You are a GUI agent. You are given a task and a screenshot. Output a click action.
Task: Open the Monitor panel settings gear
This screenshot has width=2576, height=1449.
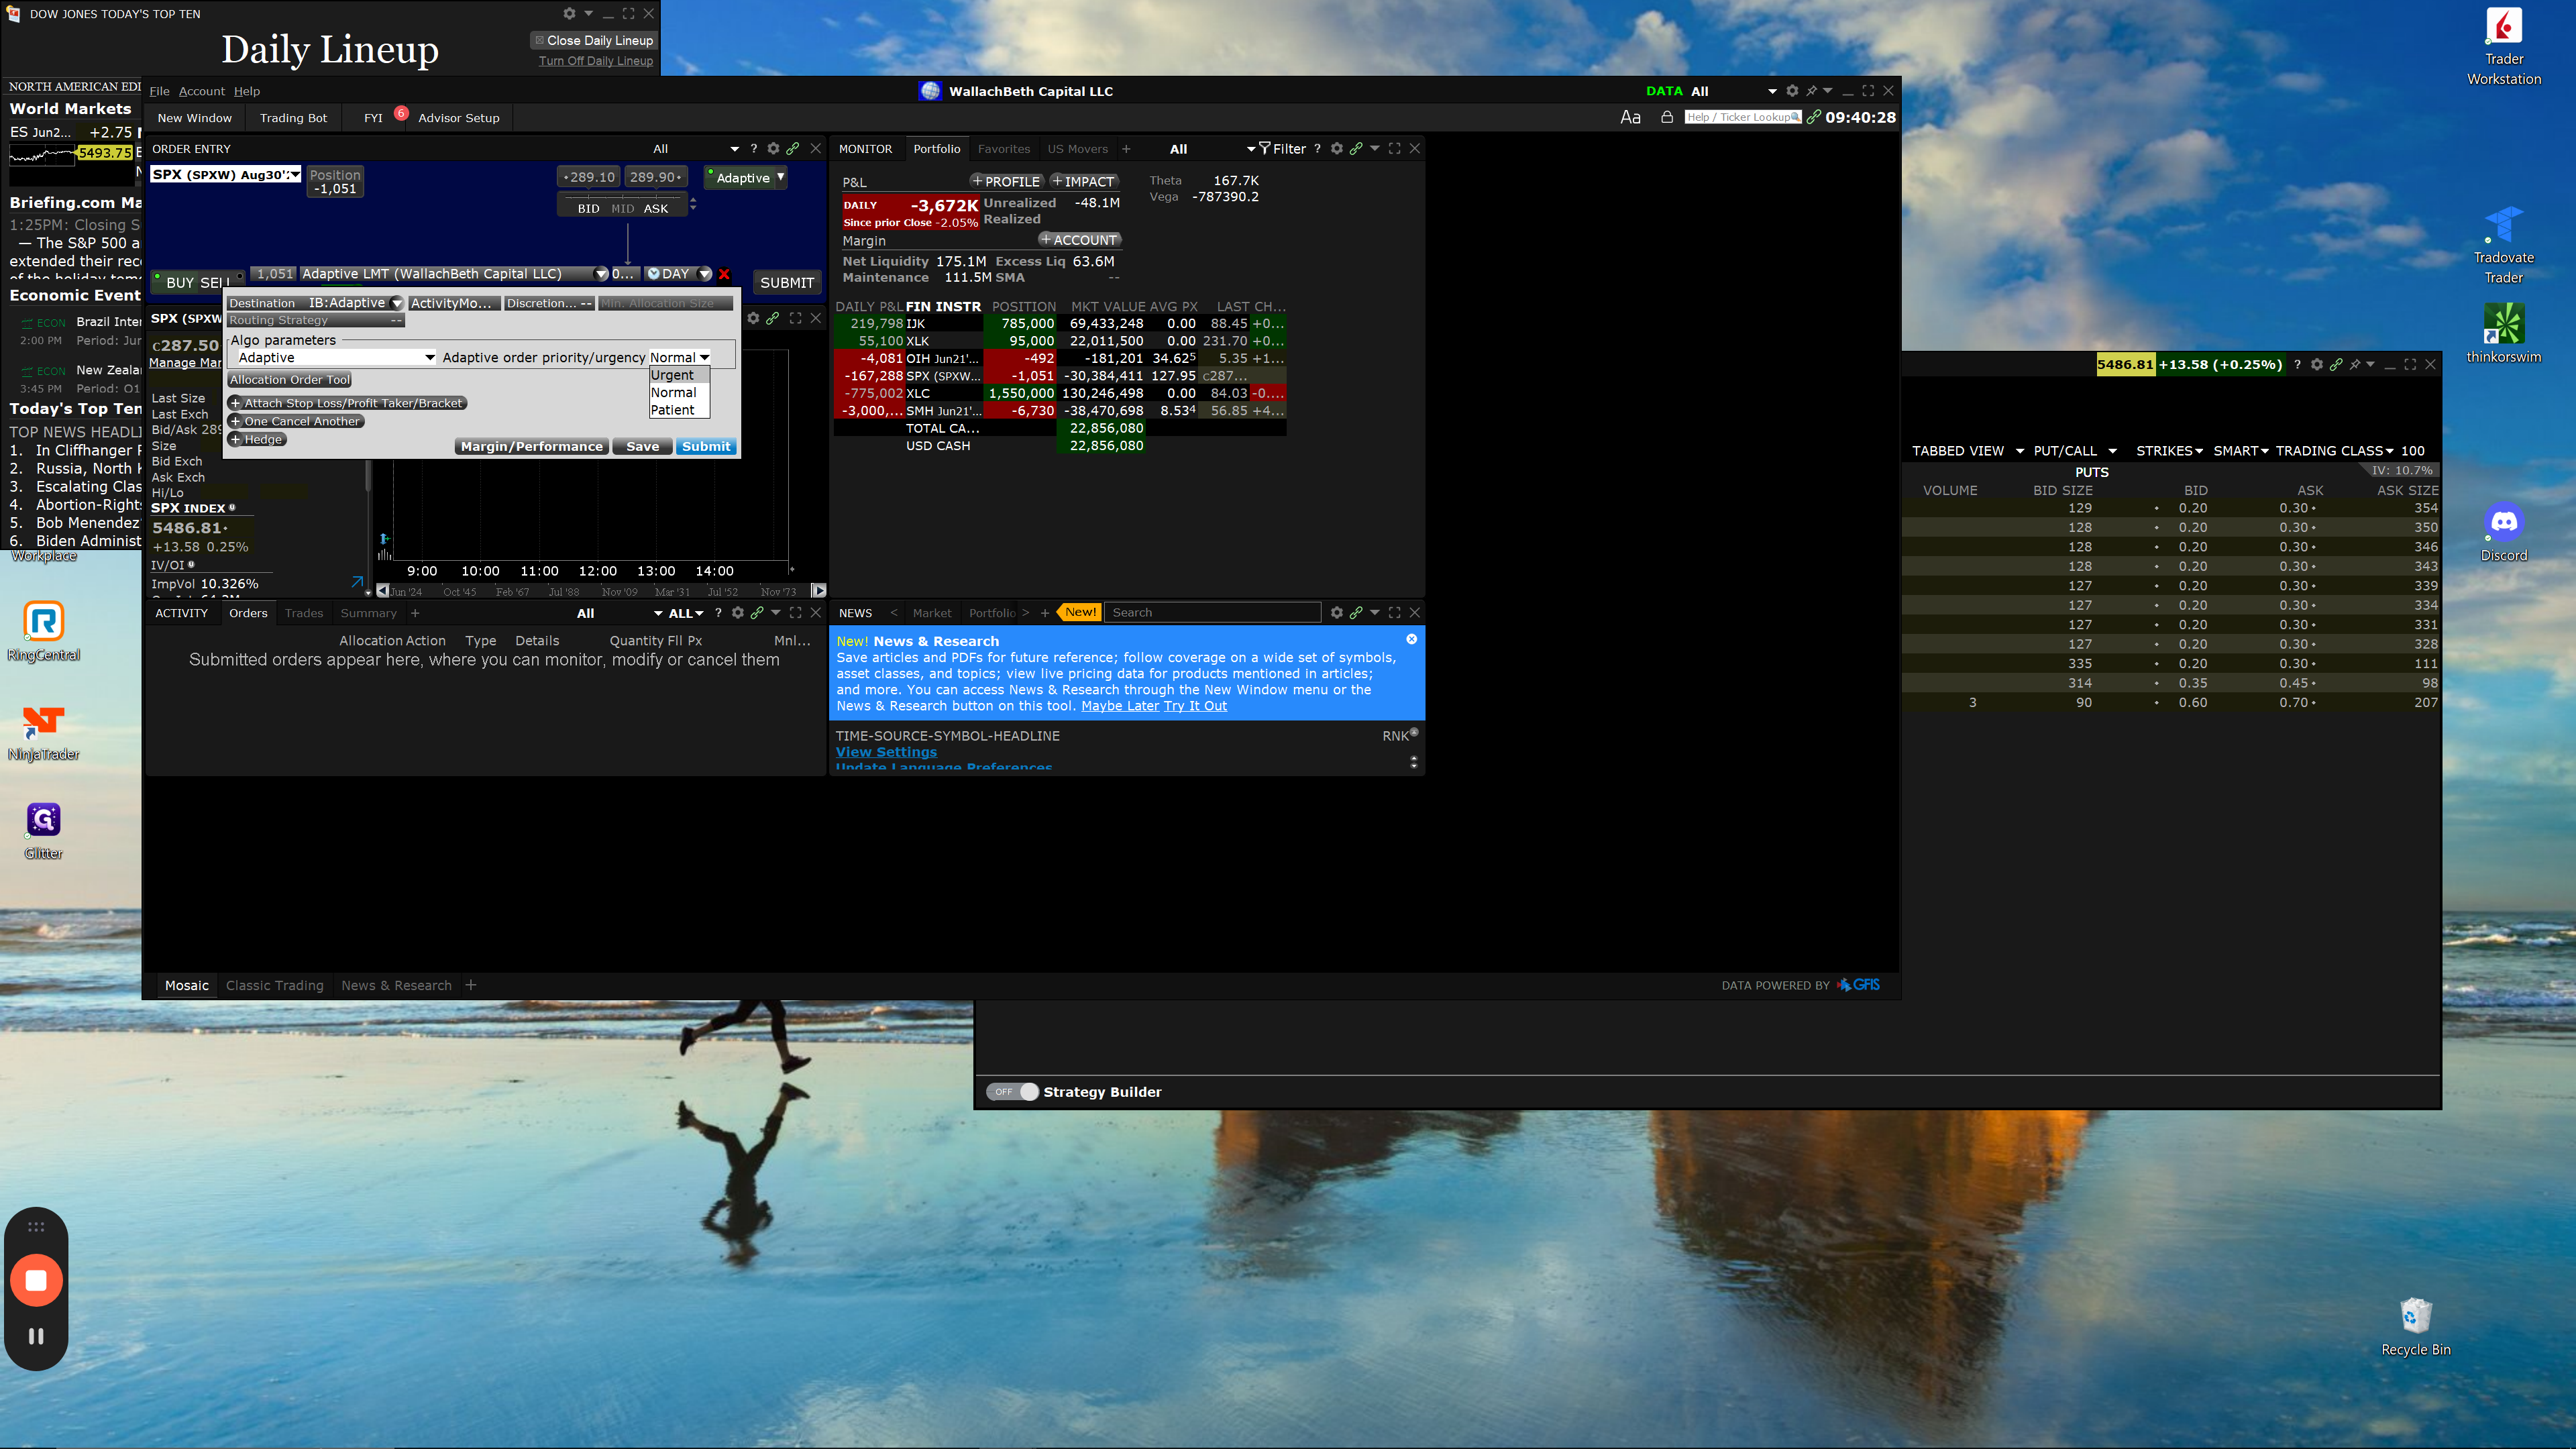1337,148
